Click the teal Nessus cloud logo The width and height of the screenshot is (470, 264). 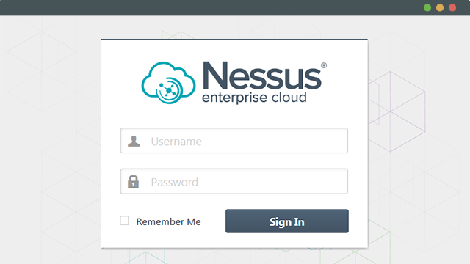coord(168,83)
